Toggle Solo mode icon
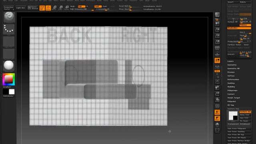This screenshot has width=256, height=144. tap(217, 124)
